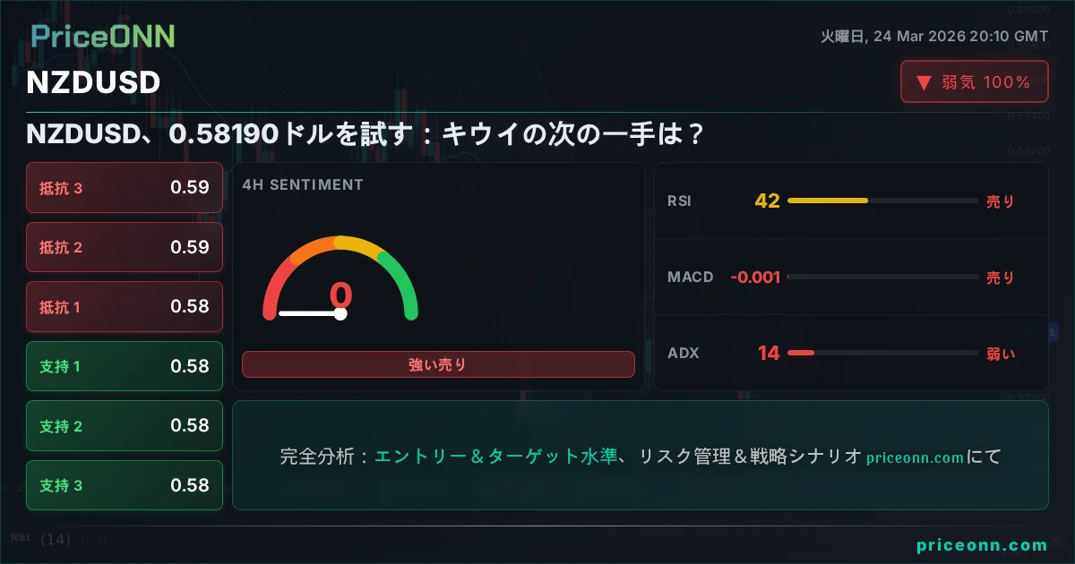
Task: Click the PriceONN logo
Action: click(103, 36)
